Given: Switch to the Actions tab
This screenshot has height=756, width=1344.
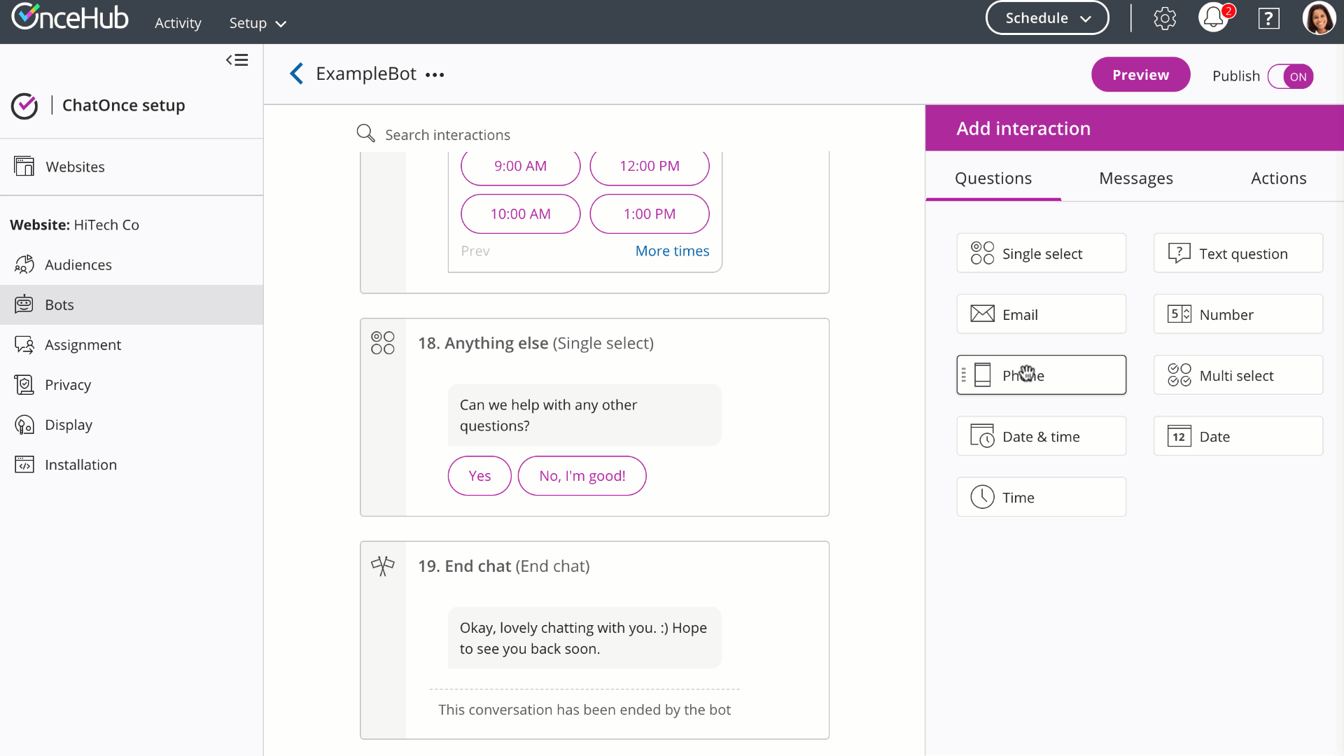Looking at the screenshot, I should coord(1278,178).
